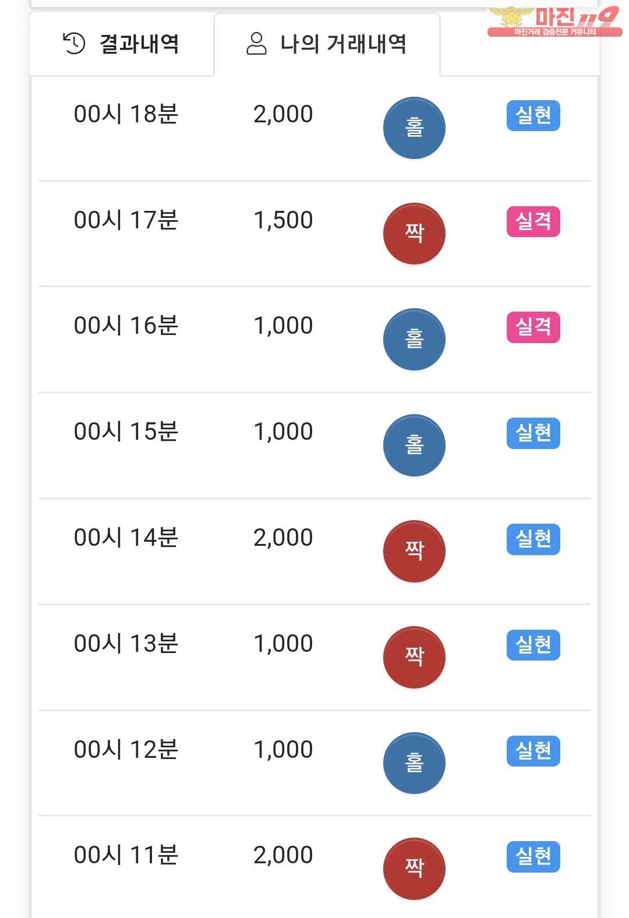
Task: Click the pink 실격 badge at 00시 17분
Action: click(533, 221)
